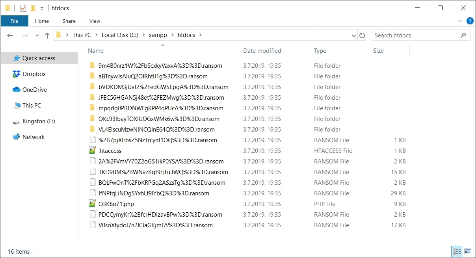Select Kingston (E:) drive in navigation pane

tap(39, 121)
